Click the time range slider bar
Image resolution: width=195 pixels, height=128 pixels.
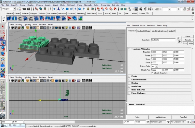(50, 122)
